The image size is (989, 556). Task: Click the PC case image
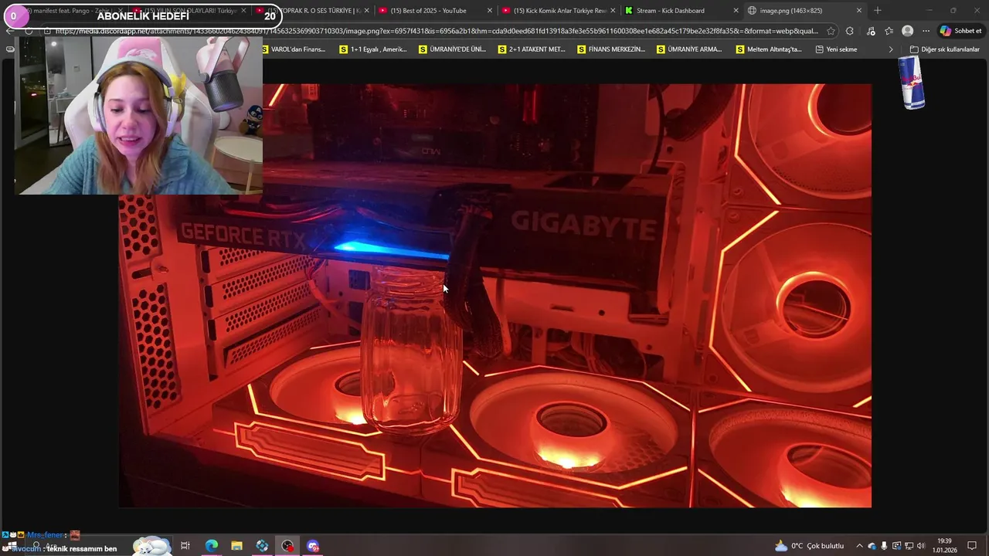(494, 296)
